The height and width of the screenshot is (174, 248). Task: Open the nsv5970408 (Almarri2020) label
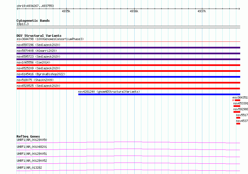[37, 51]
